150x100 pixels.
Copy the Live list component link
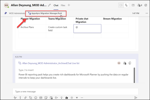tap(130, 63)
